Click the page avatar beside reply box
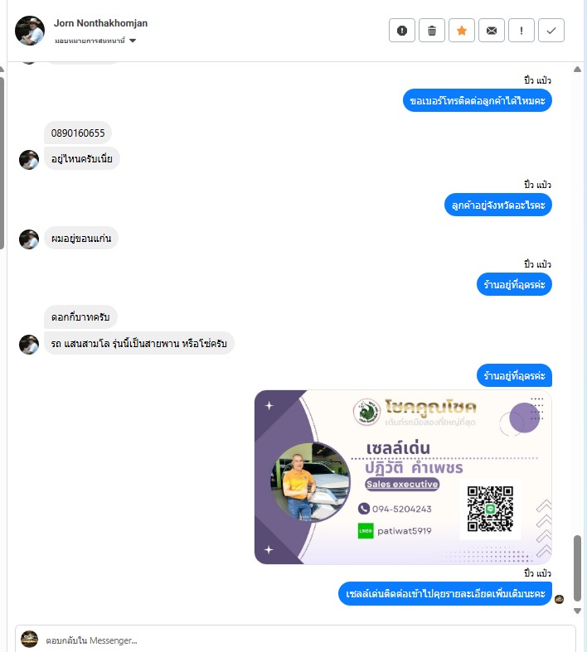Image resolution: width=587 pixels, height=652 pixels. tap(30, 640)
